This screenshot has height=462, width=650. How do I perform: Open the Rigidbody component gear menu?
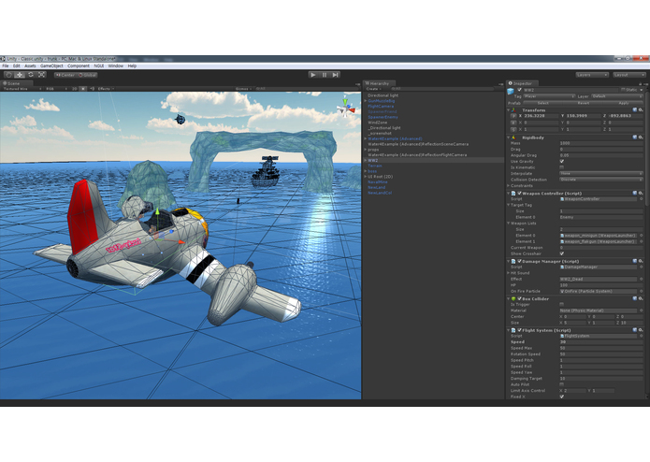641,137
